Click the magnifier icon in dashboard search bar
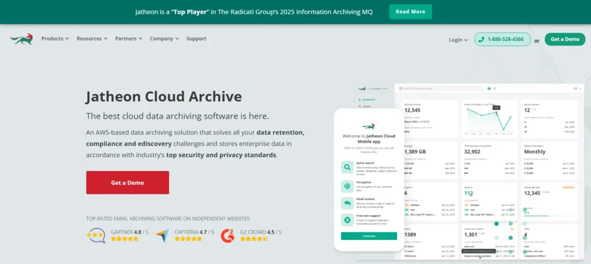The height and width of the screenshot is (264, 591). pos(401,89)
